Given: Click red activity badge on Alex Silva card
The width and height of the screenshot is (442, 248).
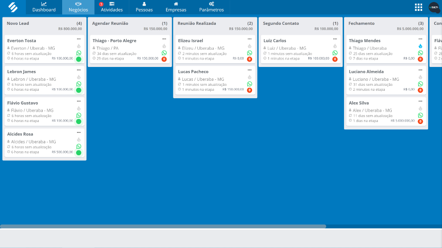Looking at the screenshot, I should point(420,122).
